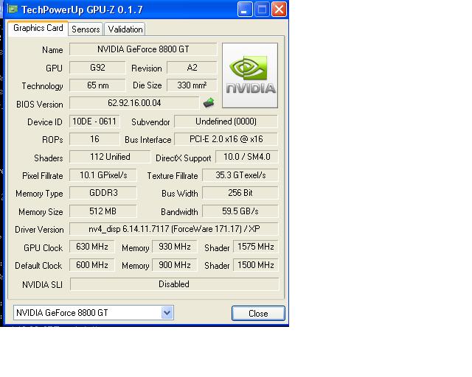Image resolution: width=472 pixels, height=377 pixels.
Task: Click the Revision value A2
Action: pos(192,68)
